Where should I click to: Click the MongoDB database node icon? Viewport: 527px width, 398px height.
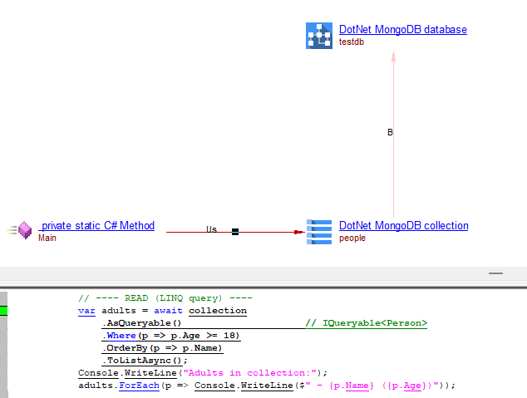pos(319,35)
